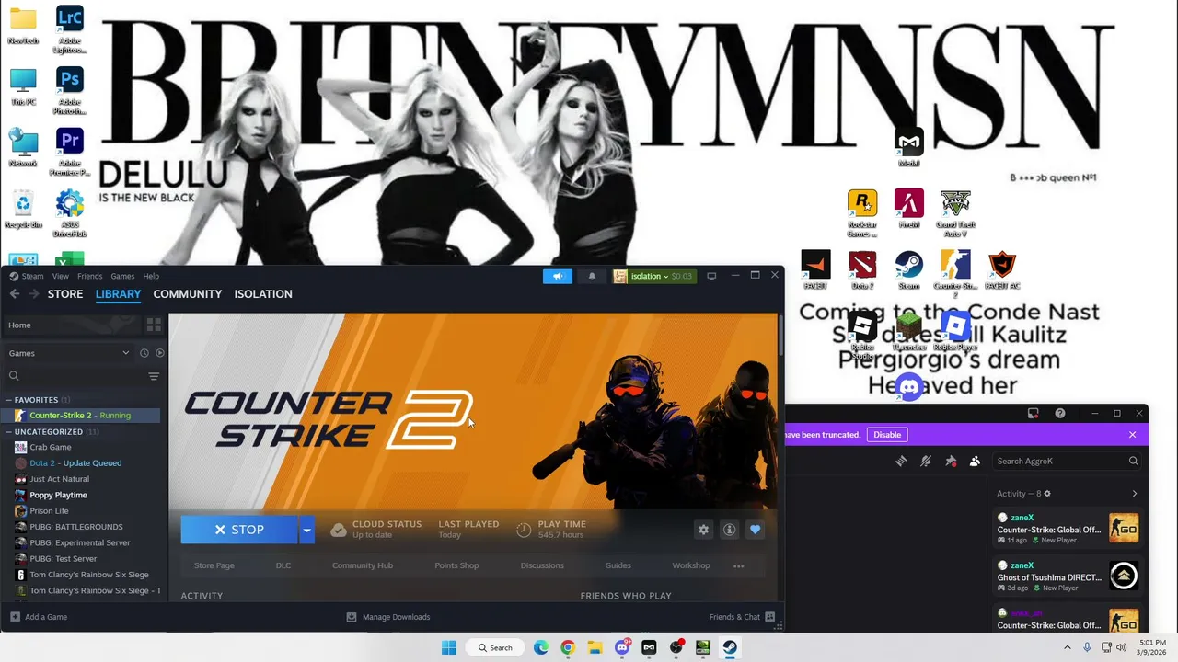Open Counter-Strike 2 manage settings gear
Viewport: 1178px width, 662px height.
coord(704,530)
